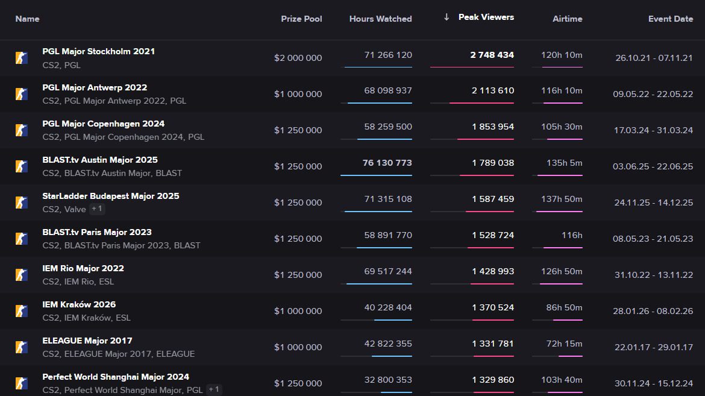This screenshot has width=705, height=396.
Task: Open the IEM Kraków 2026 event page
Action: tap(79, 304)
